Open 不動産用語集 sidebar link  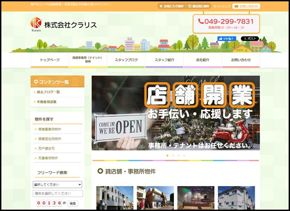click(x=46, y=102)
